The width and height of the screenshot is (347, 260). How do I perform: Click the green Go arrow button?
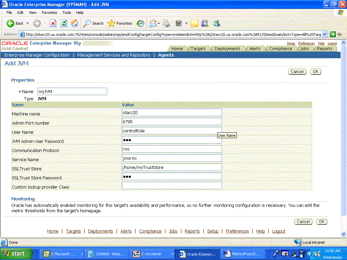coord(333,34)
